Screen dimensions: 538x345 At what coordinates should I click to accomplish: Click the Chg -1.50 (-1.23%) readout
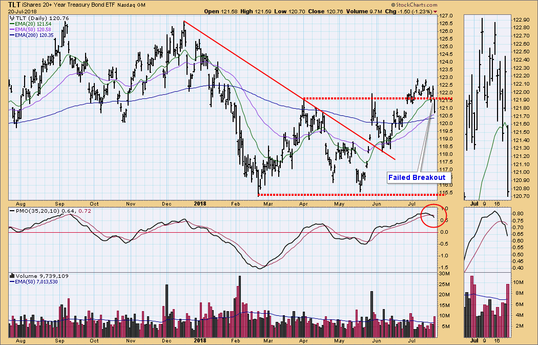pyautogui.click(x=408, y=11)
